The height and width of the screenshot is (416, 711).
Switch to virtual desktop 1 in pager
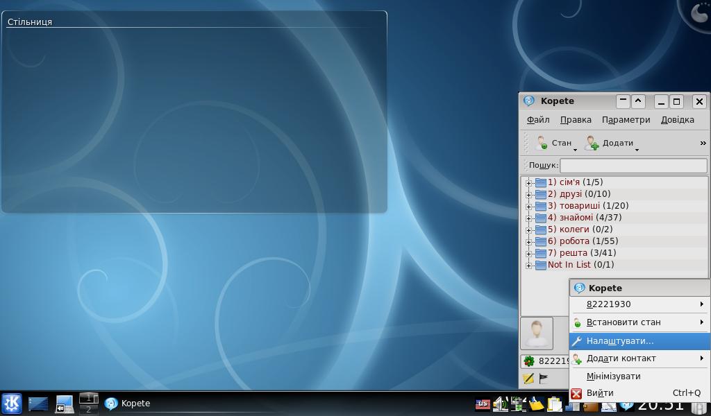pos(89,398)
